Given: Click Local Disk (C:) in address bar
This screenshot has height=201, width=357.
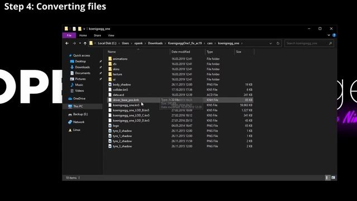Looking at the screenshot, I should (107, 44).
